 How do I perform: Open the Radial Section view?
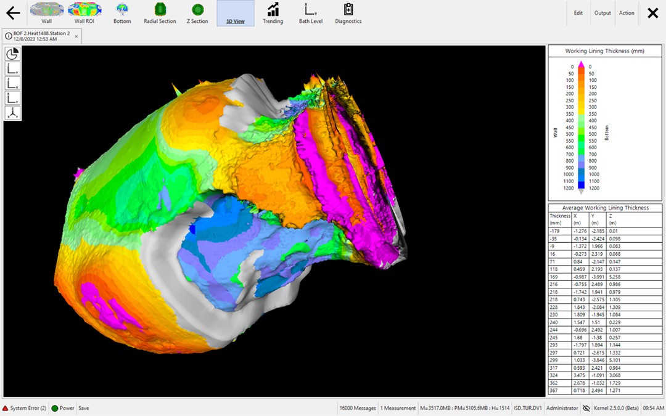coord(160,13)
